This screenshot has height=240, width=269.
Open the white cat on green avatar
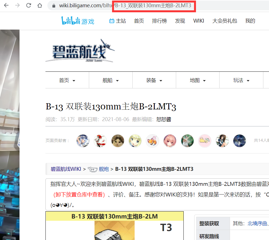pos(187,141)
